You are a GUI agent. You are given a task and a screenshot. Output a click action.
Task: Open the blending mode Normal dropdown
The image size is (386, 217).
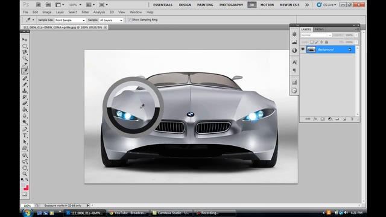(316, 35)
